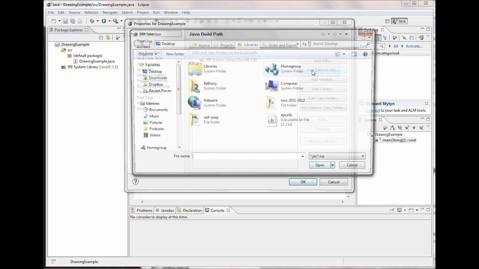
Task: Click the Save icon in Eclipse toolbar
Action: pos(65,21)
